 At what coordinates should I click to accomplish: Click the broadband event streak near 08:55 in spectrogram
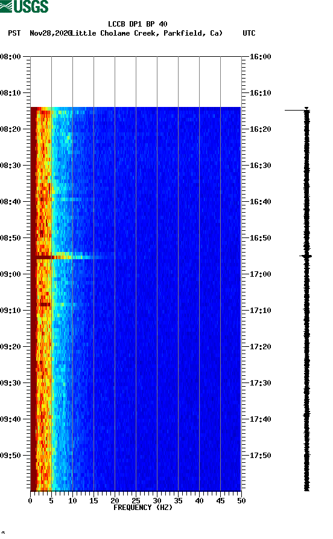pos(73,257)
